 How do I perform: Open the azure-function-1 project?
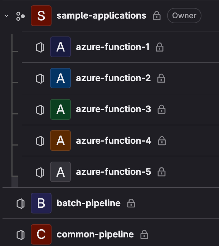tap(112, 47)
